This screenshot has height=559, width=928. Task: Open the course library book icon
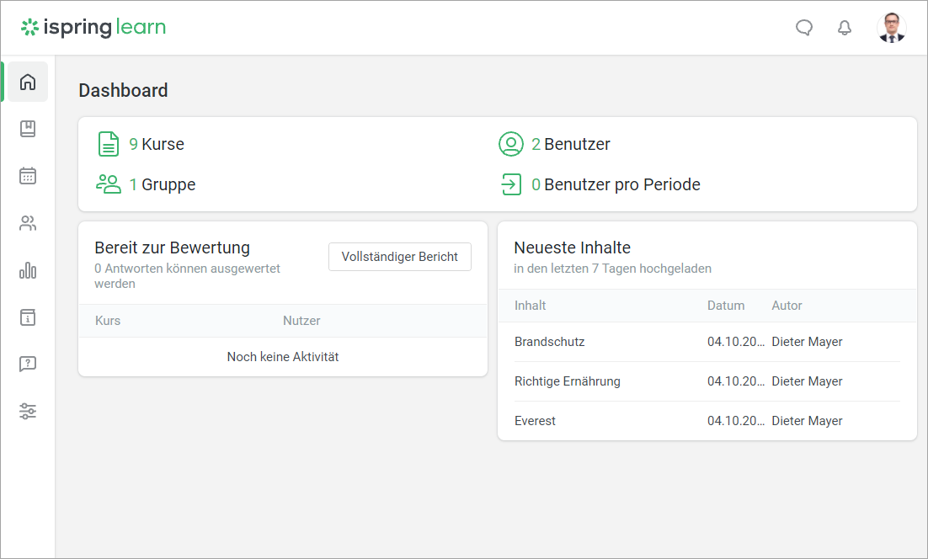pyautogui.click(x=28, y=129)
